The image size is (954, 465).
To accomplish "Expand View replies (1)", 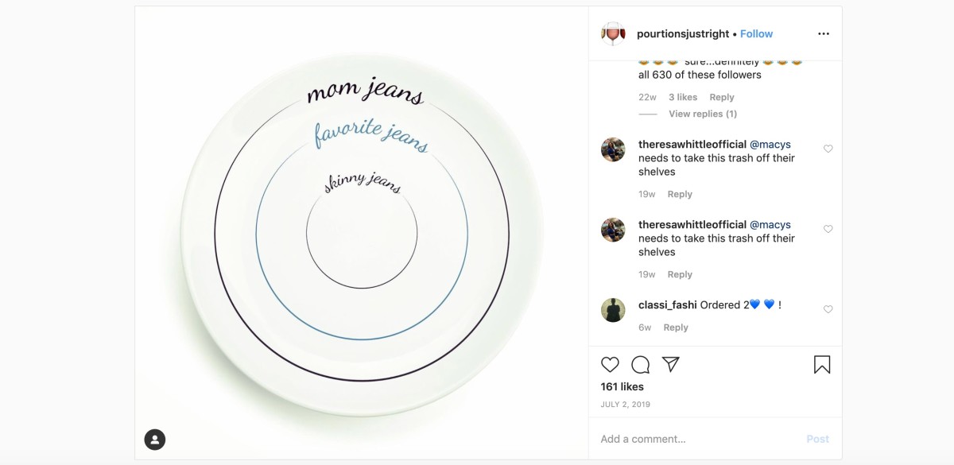I will (703, 114).
